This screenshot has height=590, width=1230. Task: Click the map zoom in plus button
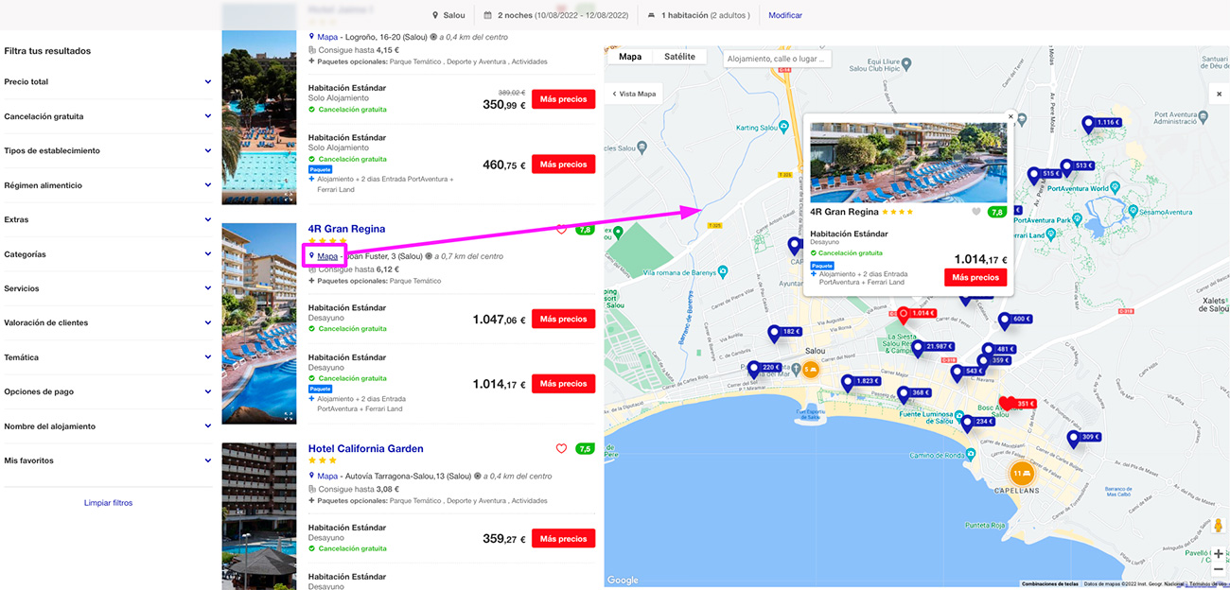tap(1219, 553)
